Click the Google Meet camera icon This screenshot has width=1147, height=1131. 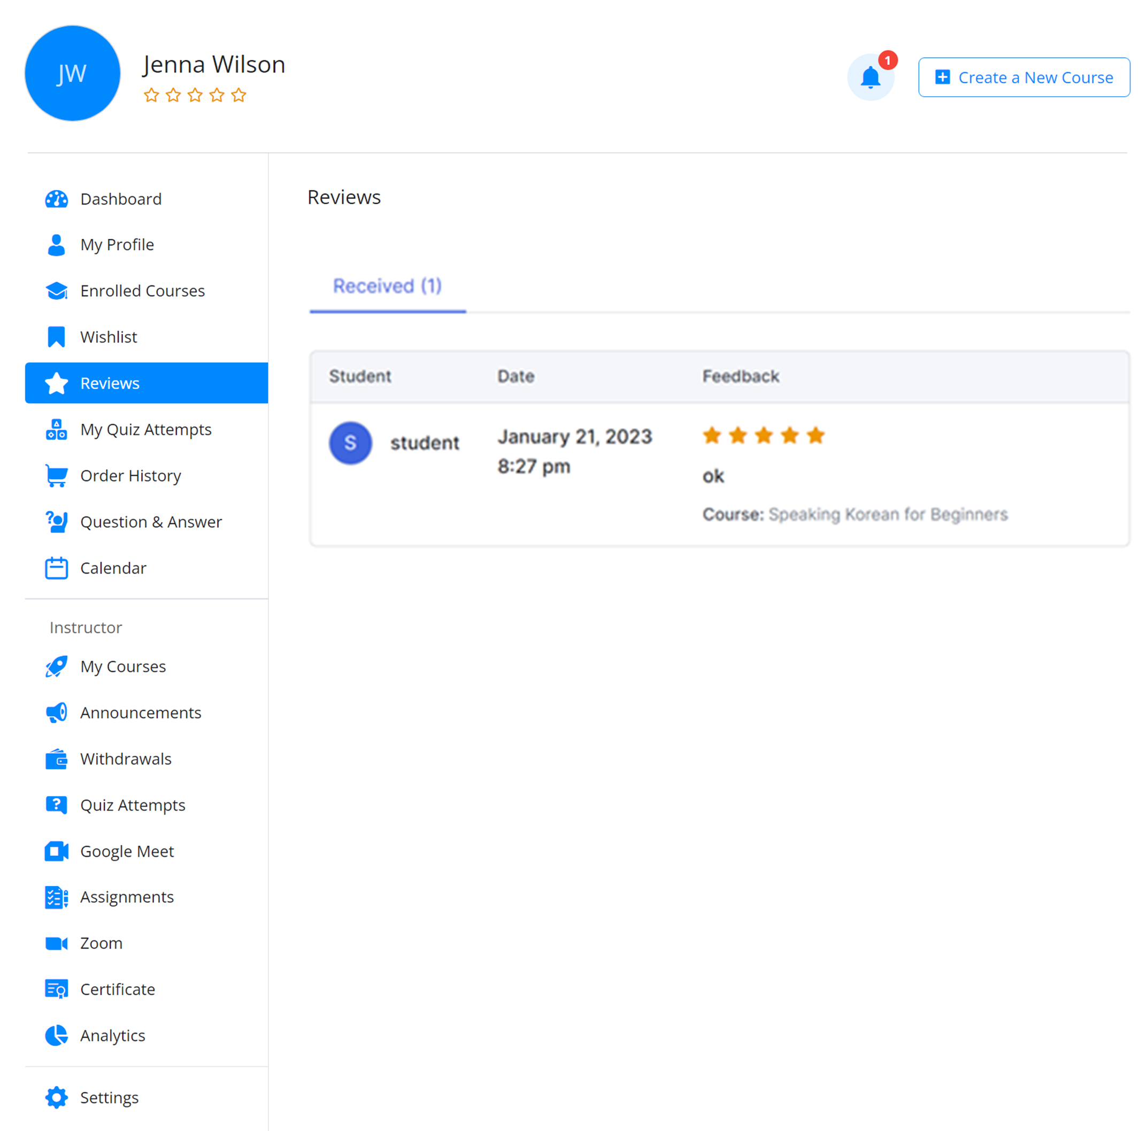coord(56,851)
